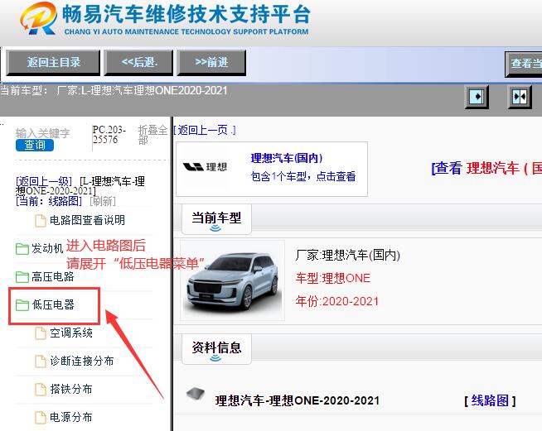Open the 空调系统 document
542x431 pixels.
(x=71, y=333)
